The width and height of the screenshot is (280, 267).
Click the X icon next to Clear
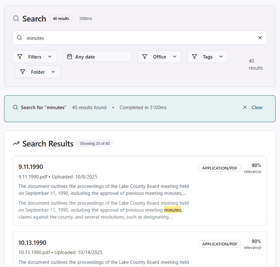[x=245, y=107]
